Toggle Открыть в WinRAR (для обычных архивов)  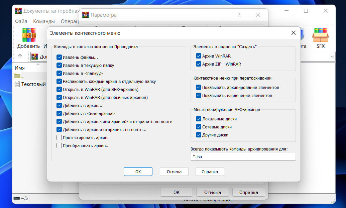tap(59, 97)
